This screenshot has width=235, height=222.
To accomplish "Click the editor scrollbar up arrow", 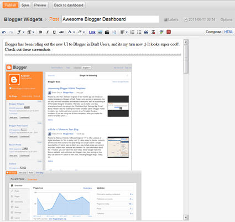I will (x=186, y=42).
